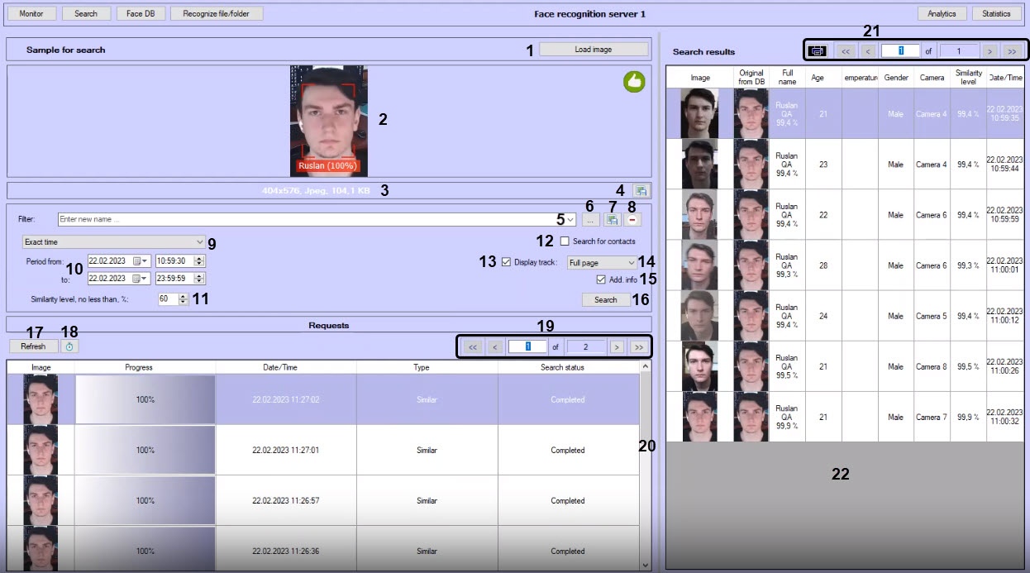The width and height of the screenshot is (1030, 573).
Task: Expand the Full page dropdown
Action: click(602, 262)
